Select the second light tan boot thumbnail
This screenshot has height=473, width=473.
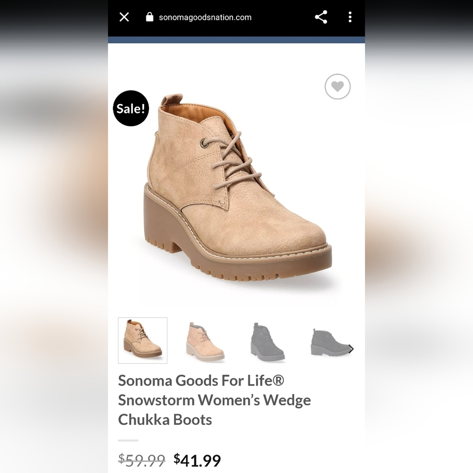[x=205, y=341]
